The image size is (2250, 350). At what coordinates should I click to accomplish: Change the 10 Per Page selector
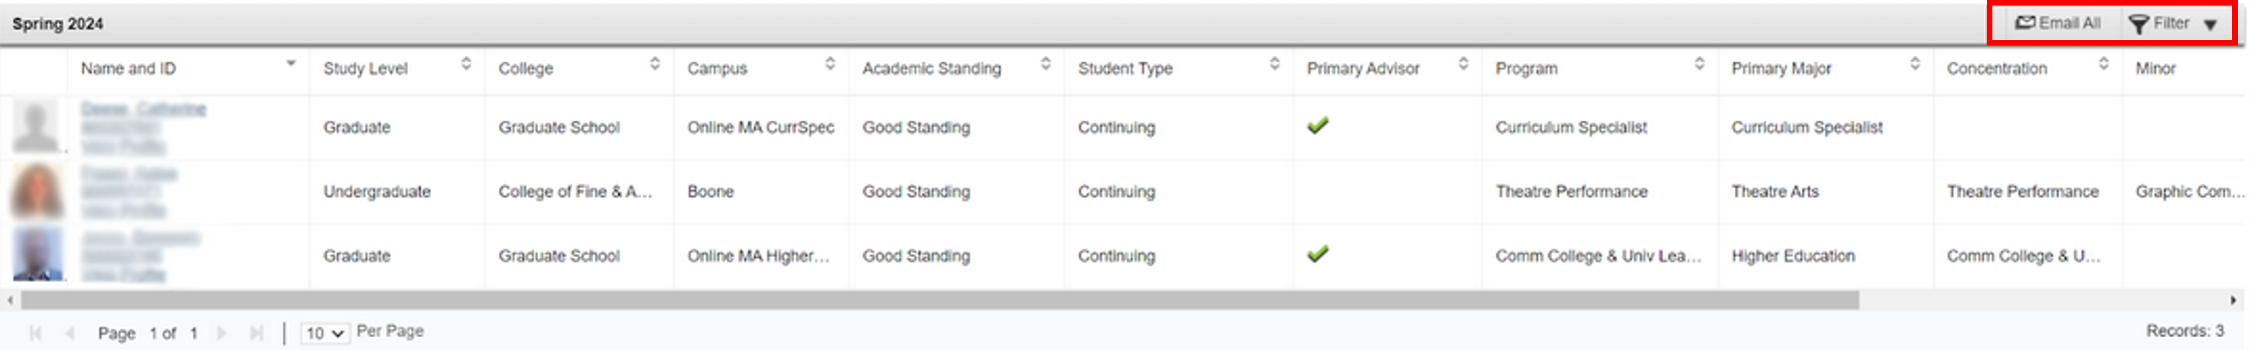[x=325, y=333]
